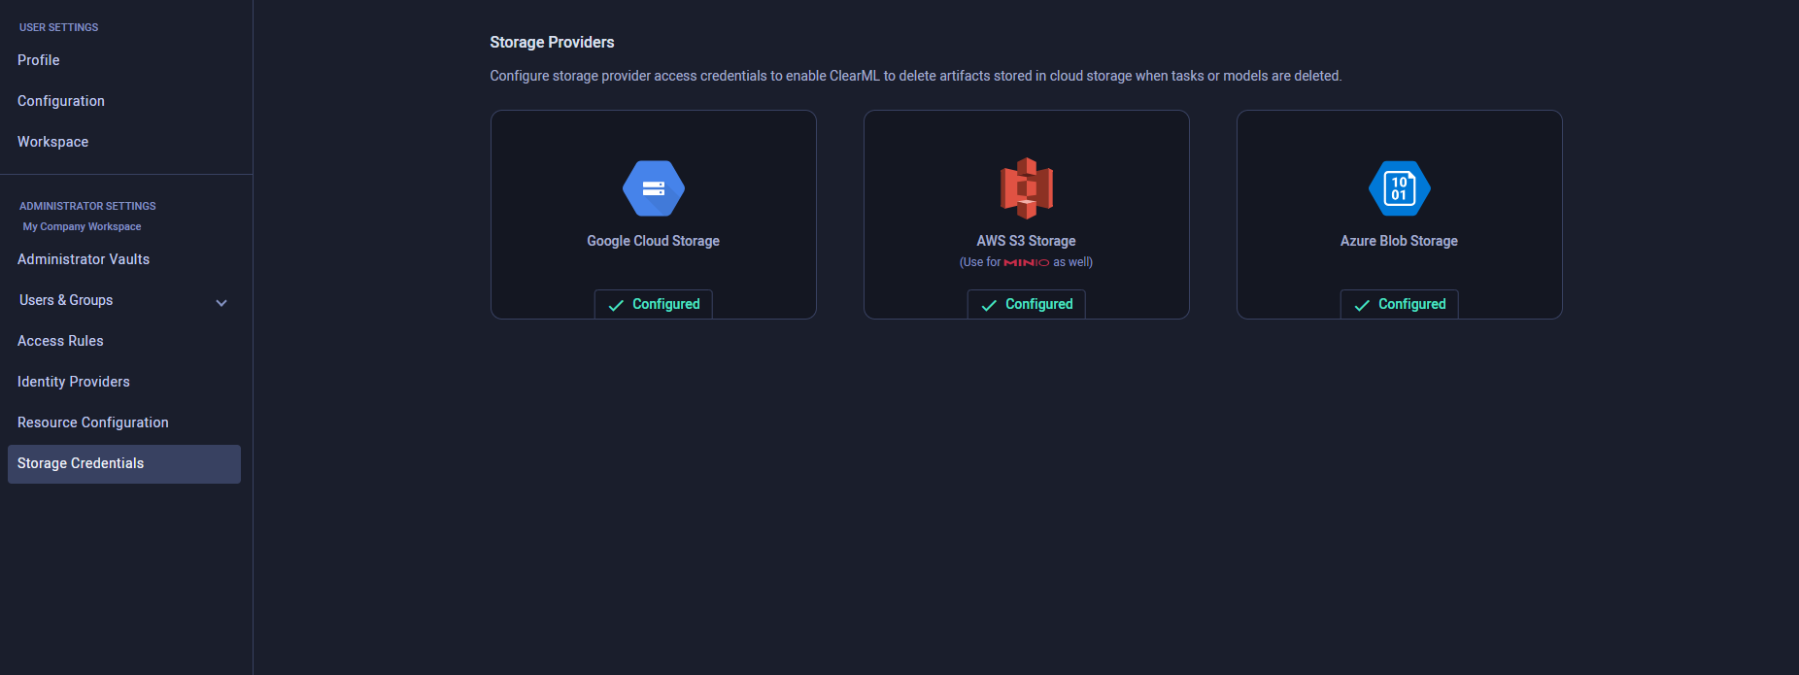Click the Azure Blob Storage card title
This screenshot has width=1799, height=675.
1399,241
